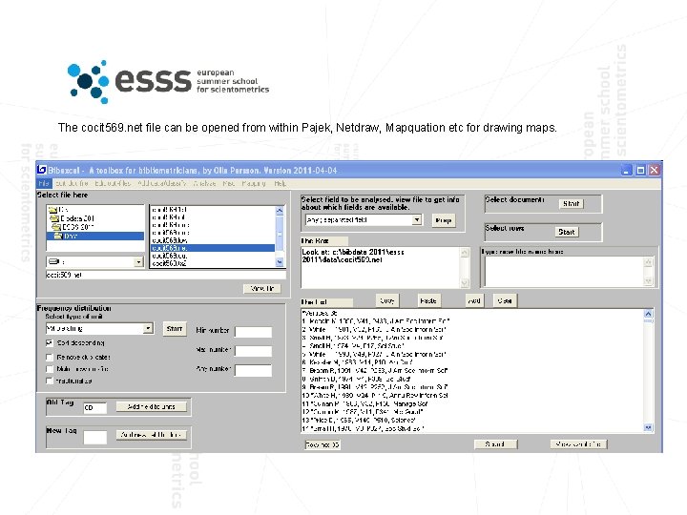Click the Max number input field
This screenshot has width=687, height=515.
coord(253,351)
